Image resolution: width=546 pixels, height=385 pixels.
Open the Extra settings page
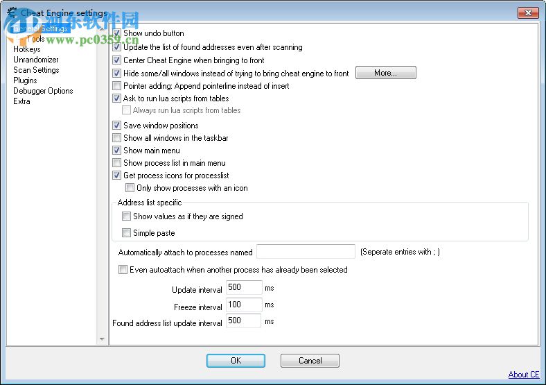click(x=21, y=101)
